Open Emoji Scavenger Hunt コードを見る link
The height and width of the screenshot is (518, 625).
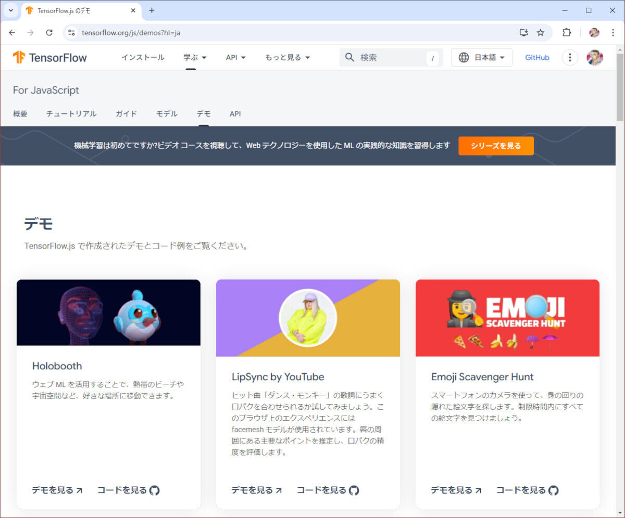coord(527,490)
